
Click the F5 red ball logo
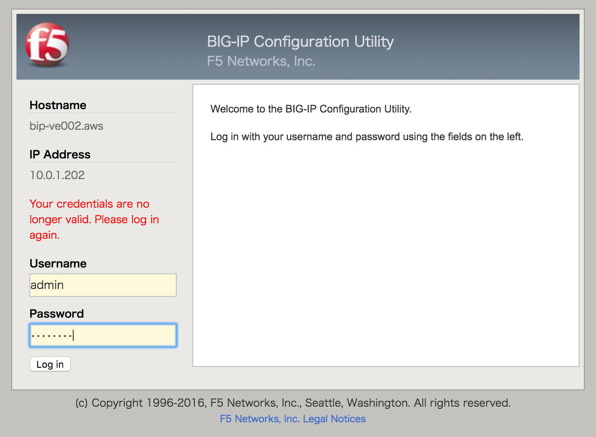[x=47, y=45]
